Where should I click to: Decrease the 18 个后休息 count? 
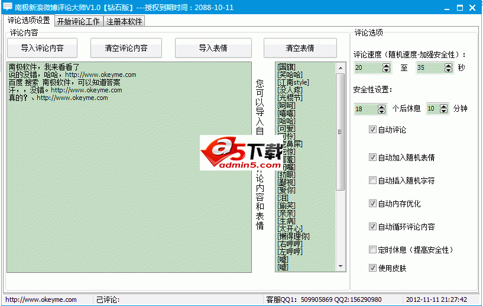click(381, 112)
